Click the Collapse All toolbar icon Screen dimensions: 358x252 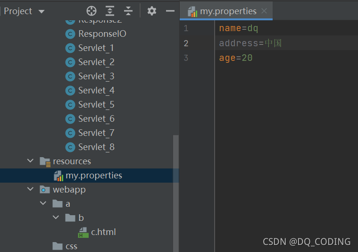point(128,11)
